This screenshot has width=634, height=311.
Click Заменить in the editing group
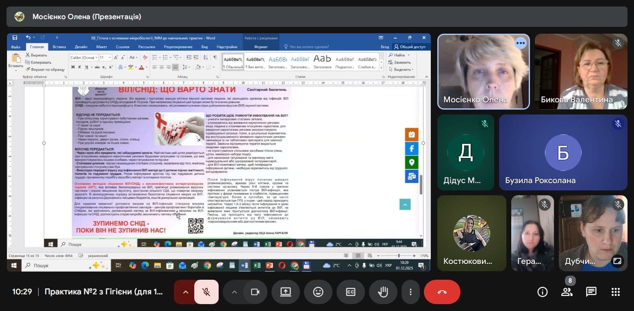399,62
